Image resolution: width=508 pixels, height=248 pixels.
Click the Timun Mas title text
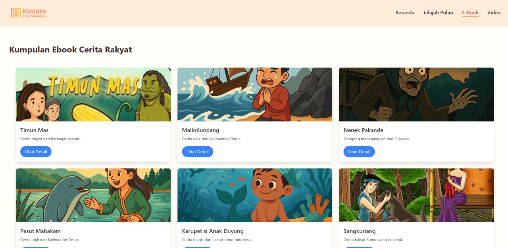[35, 130]
